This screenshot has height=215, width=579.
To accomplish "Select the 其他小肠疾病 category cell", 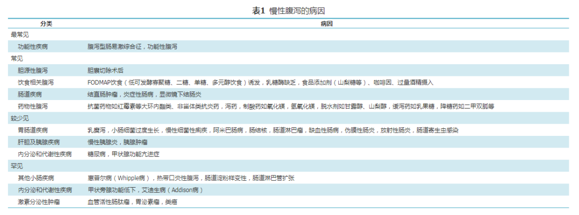I will (x=35, y=178).
